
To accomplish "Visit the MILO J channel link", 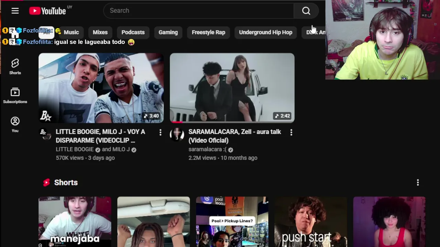I will [121, 149].
